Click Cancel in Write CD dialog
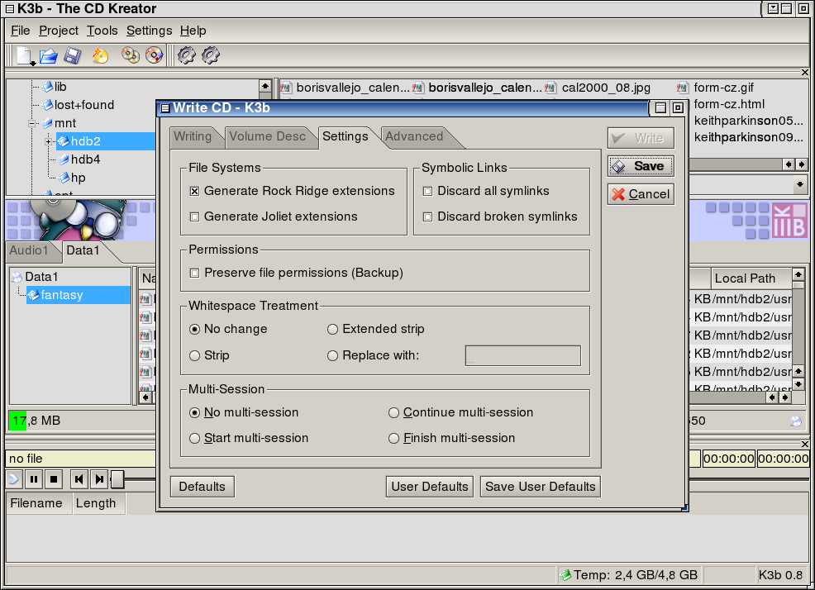This screenshot has height=590, width=815. coord(641,194)
